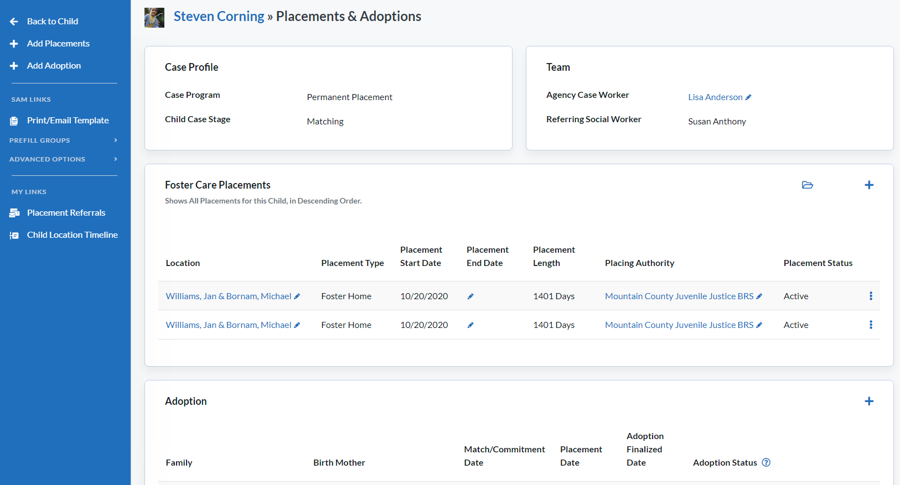Viewport: 900px width, 485px height.
Task: Click 10/20/2020 start date in first row
Action: point(424,296)
